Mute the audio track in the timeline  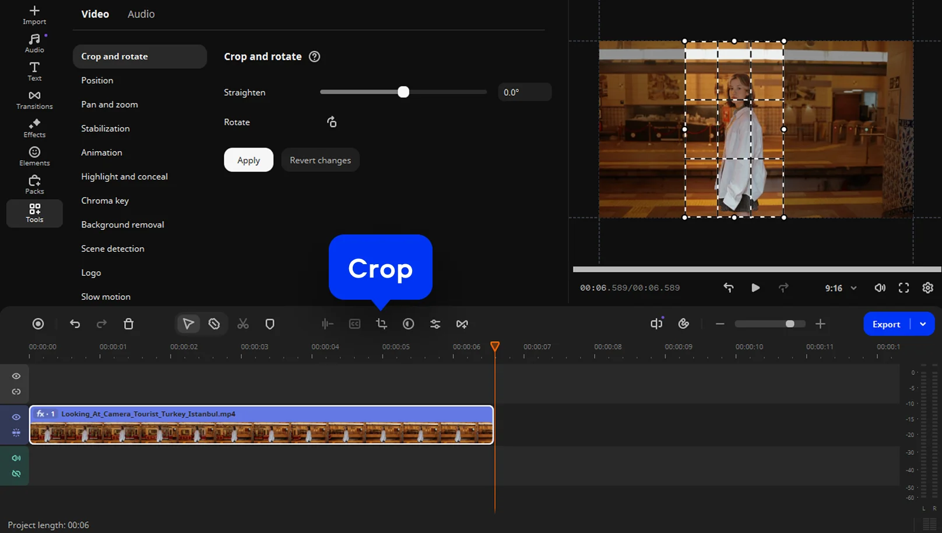(16, 458)
